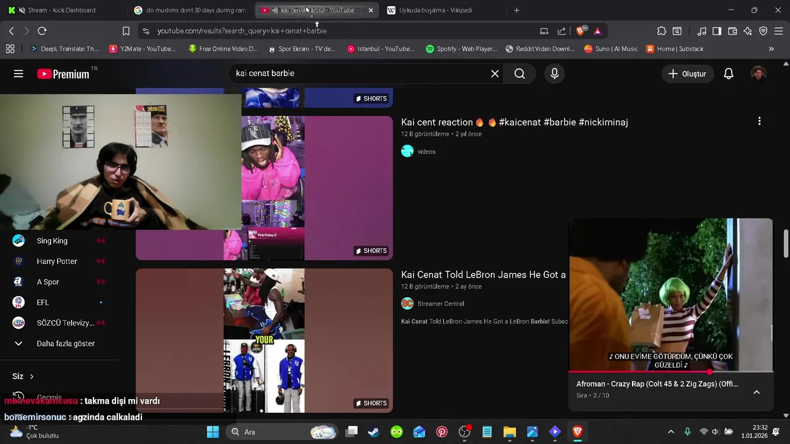Open Free Online Video D... bookmark
The width and height of the screenshot is (790, 444).
(x=223, y=49)
